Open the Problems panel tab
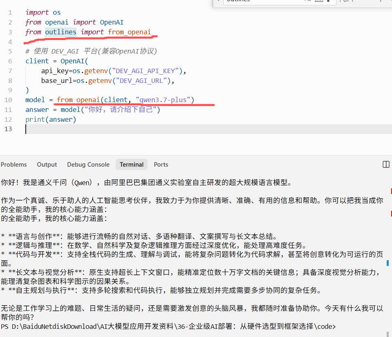 point(14,165)
